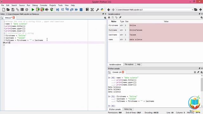Open the IPython console options menu

[x=202, y=72]
